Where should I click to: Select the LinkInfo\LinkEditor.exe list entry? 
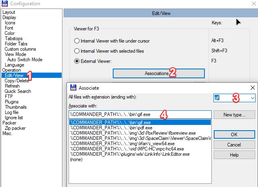pyautogui.click(x=140, y=154)
